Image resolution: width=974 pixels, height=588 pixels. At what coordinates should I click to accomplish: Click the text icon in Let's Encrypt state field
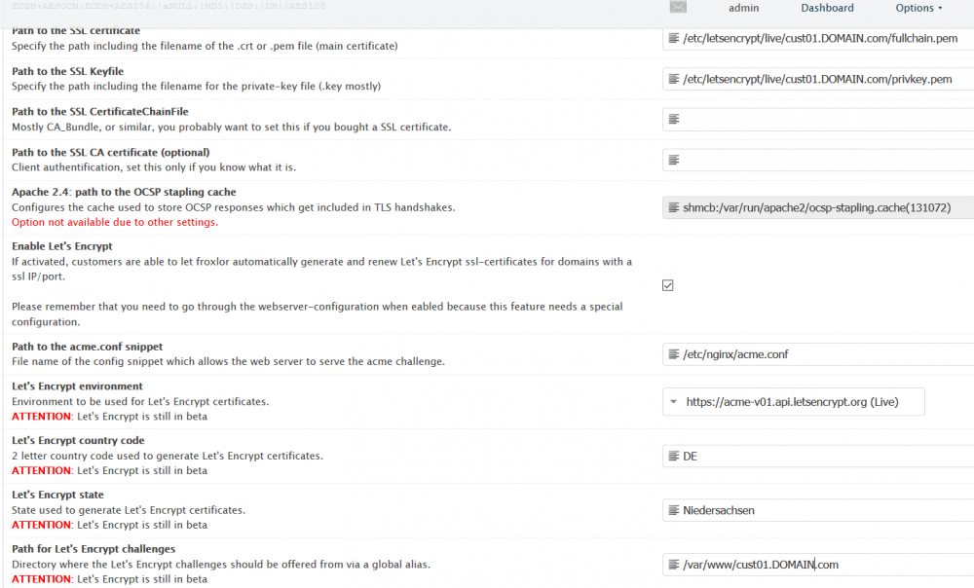[673, 510]
